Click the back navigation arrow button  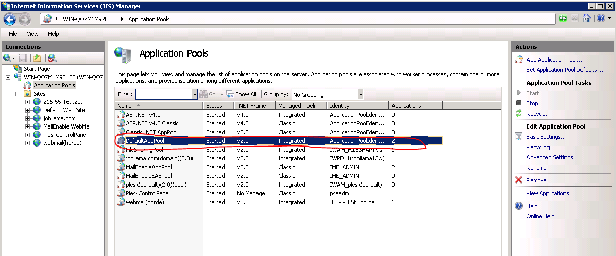click(10, 19)
